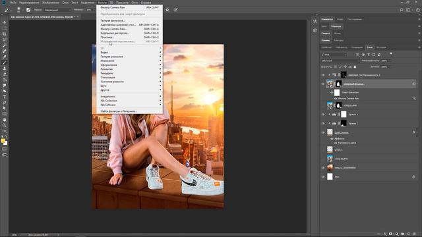Collapse effects of Слой 2 копия layer
This screenshot has height=237, width=422.
point(417,132)
